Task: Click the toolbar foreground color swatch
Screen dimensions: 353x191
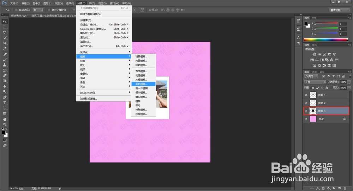Action: click(4, 133)
